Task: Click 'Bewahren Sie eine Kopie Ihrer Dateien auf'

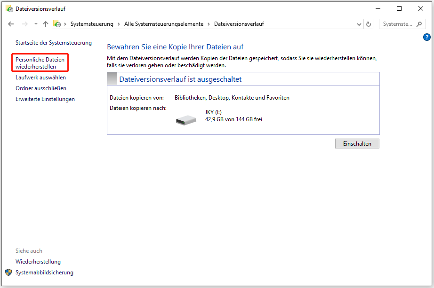Action: [x=175, y=47]
